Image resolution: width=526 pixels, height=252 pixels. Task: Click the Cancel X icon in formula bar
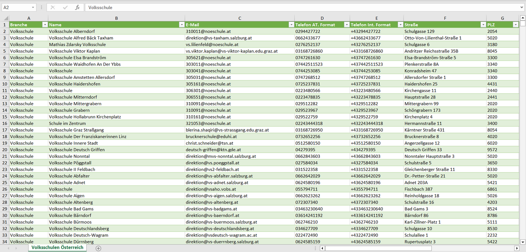[x=53, y=7]
